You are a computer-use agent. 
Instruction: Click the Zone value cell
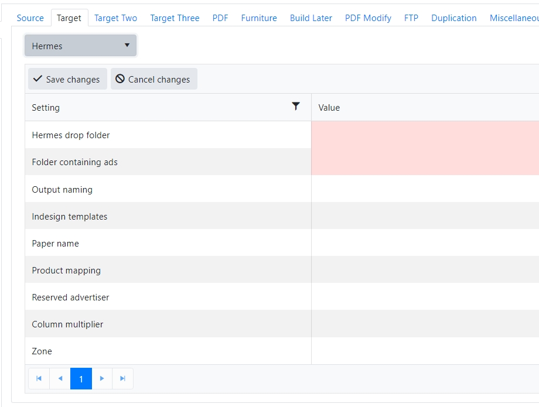[425, 351]
